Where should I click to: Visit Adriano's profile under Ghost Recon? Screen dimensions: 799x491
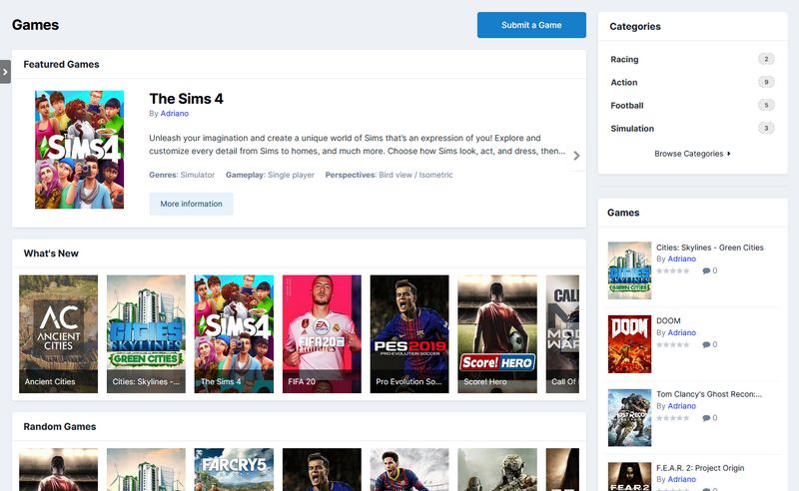(x=682, y=406)
